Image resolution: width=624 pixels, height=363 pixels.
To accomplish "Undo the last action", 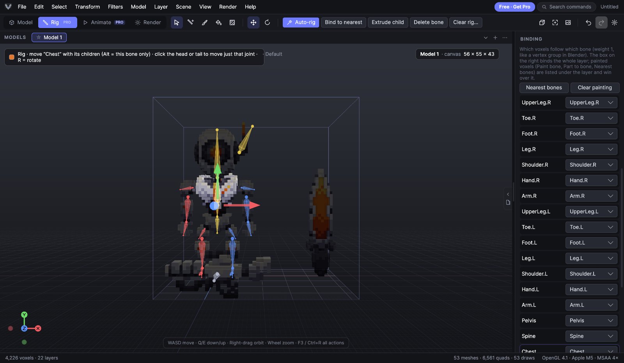I will (588, 23).
